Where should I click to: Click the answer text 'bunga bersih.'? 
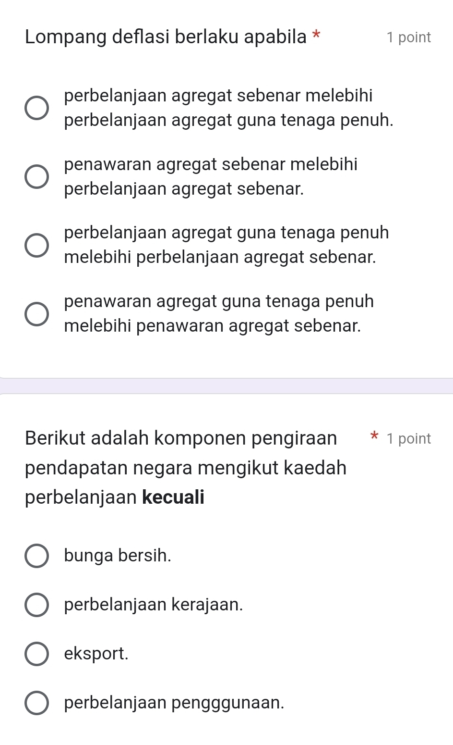point(118,556)
